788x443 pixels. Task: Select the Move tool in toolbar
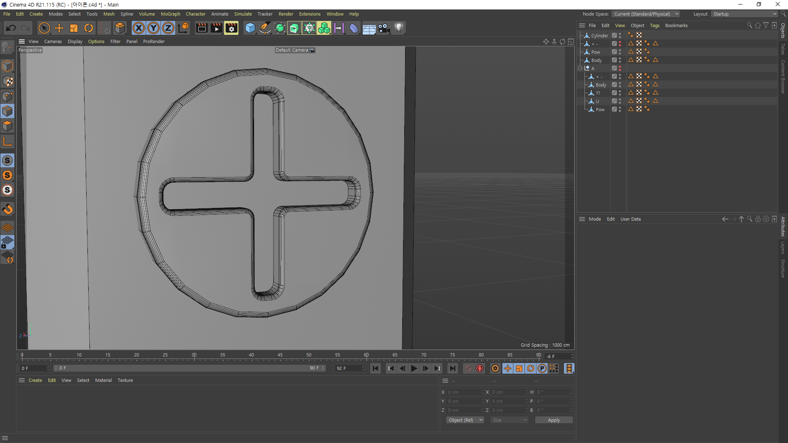[59, 28]
